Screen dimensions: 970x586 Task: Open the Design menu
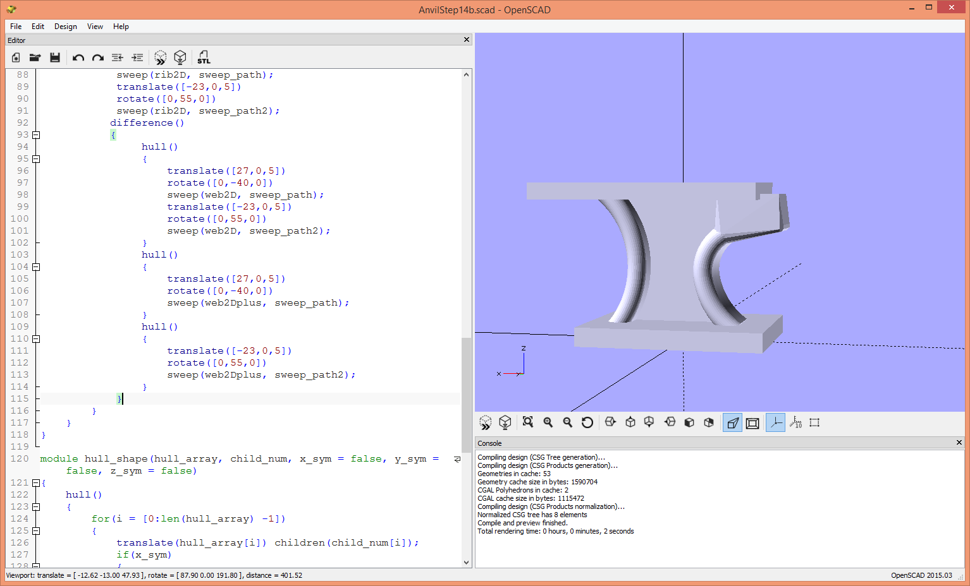[x=65, y=27]
